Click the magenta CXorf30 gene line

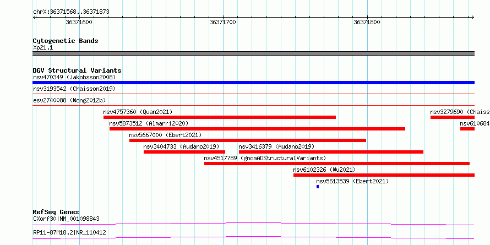(x=253, y=224)
